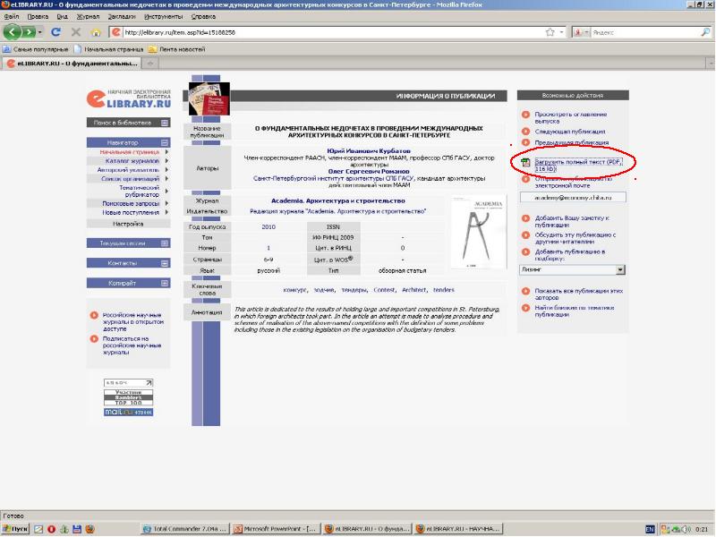Expand the Текущая сессия panel
The width and height of the screenshot is (716, 537).
tap(165, 243)
